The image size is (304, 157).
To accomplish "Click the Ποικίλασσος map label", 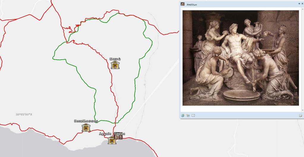I will [86, 121].
